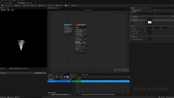This screenshot has height=98, width=174.
Task: Click the Bounds toolbar button
Action: coord(34,5)
